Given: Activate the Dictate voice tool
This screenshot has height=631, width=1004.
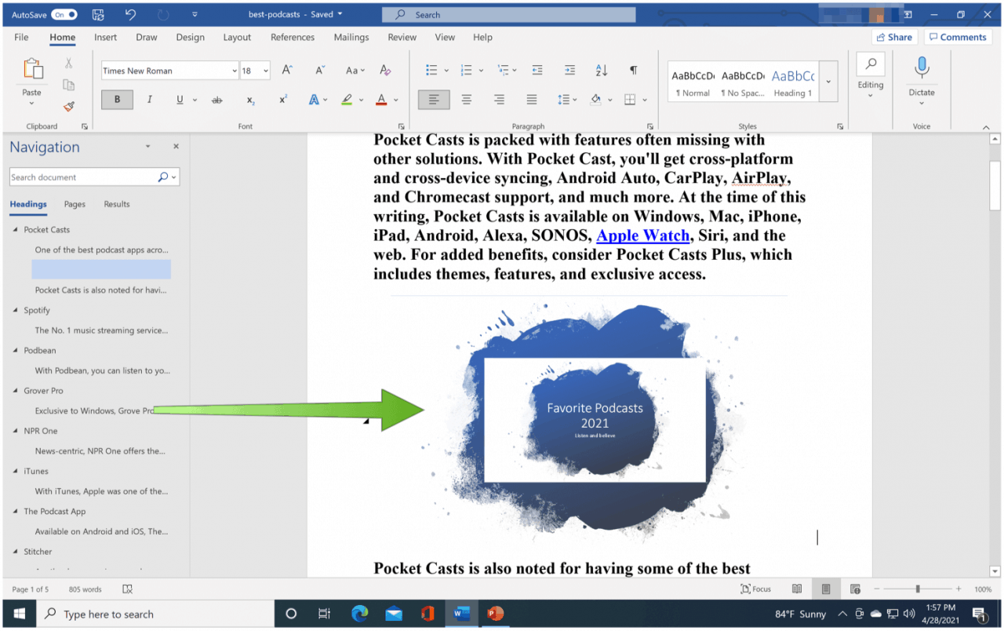Looking at the screenshot, I should 921,76.
